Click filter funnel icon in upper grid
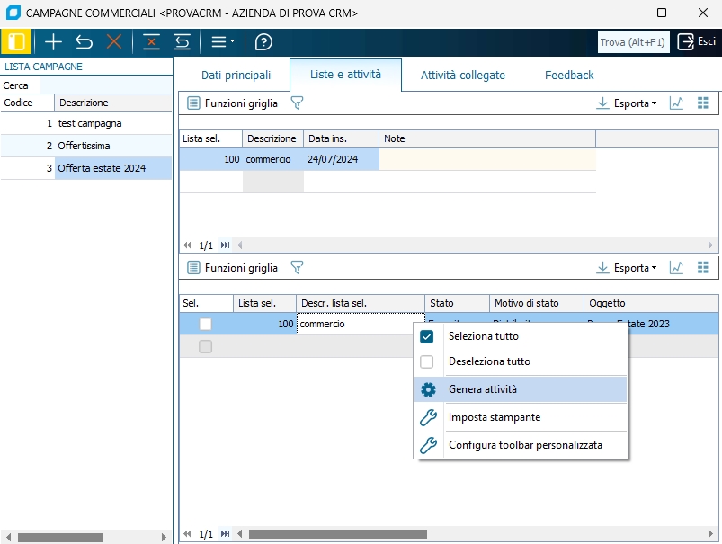 (x=297, y=103)
